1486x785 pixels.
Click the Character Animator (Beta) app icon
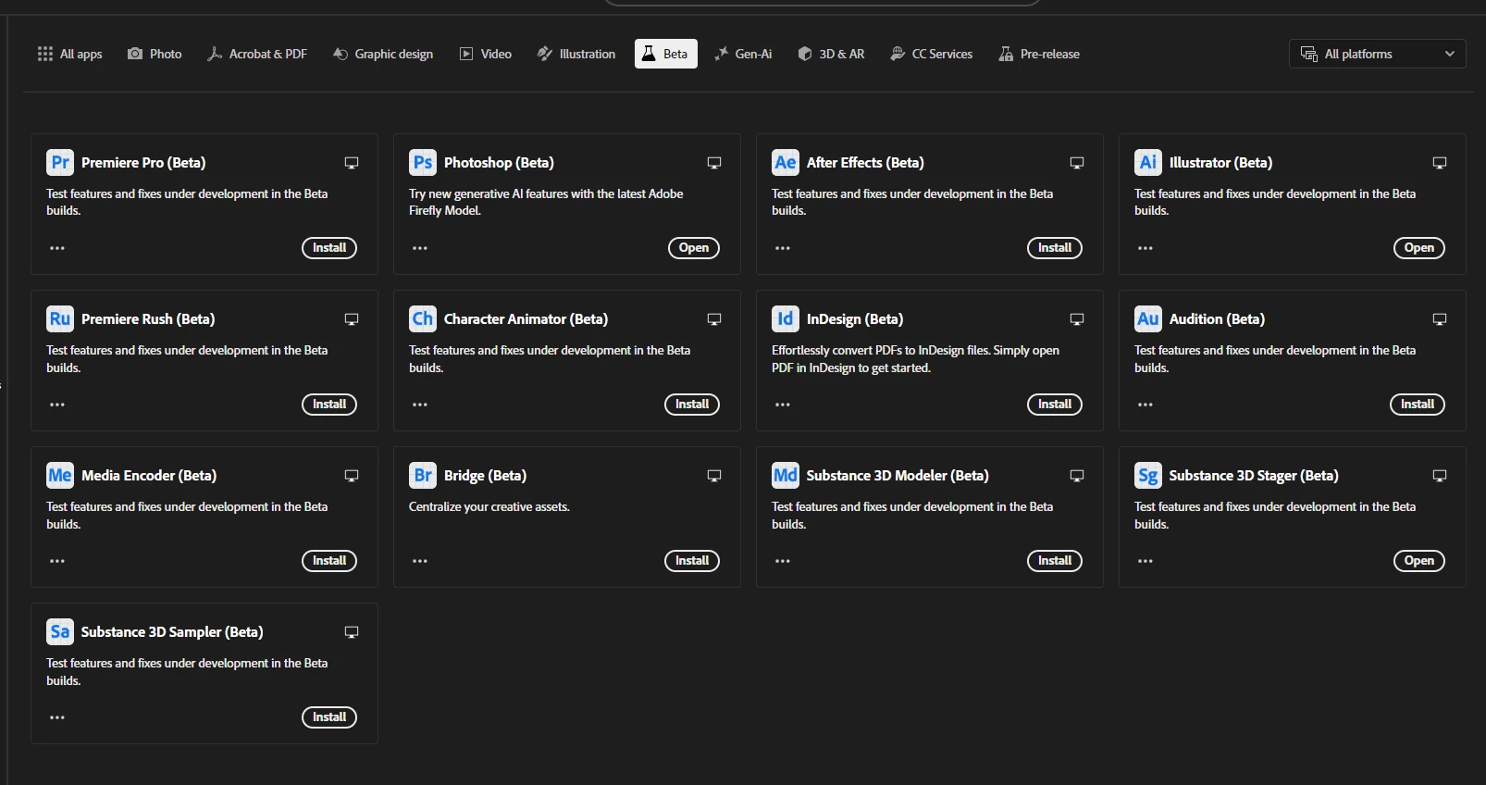[x=423, y=318]
